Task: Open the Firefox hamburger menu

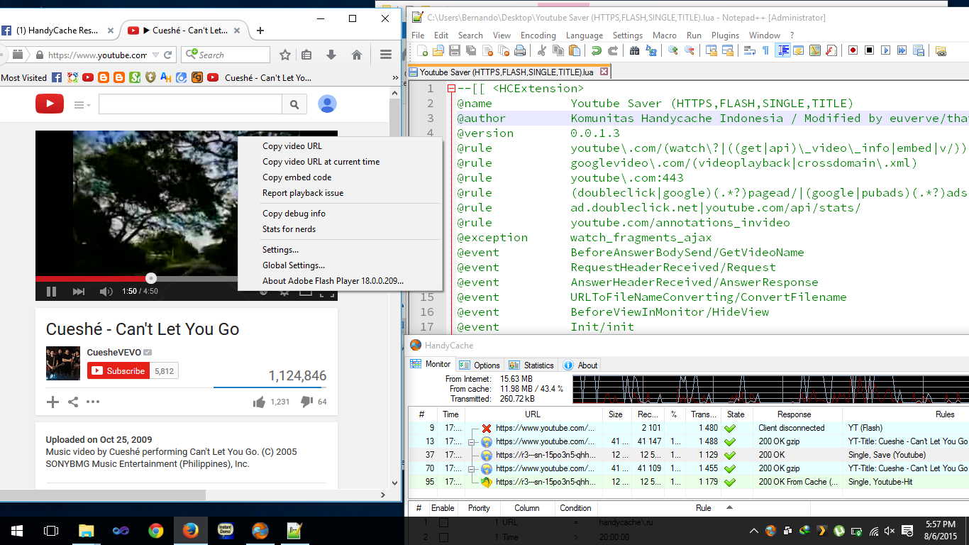Action: click(x=385, y=54)
